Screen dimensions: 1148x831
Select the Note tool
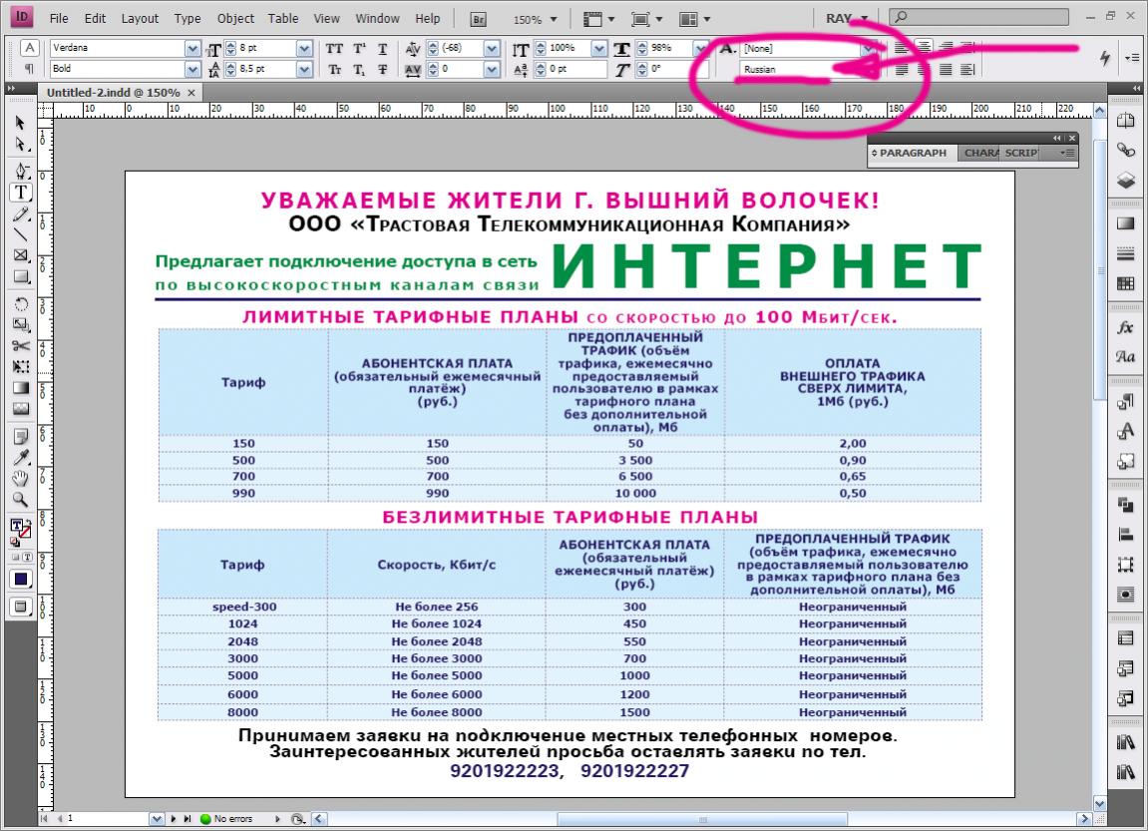21,436
